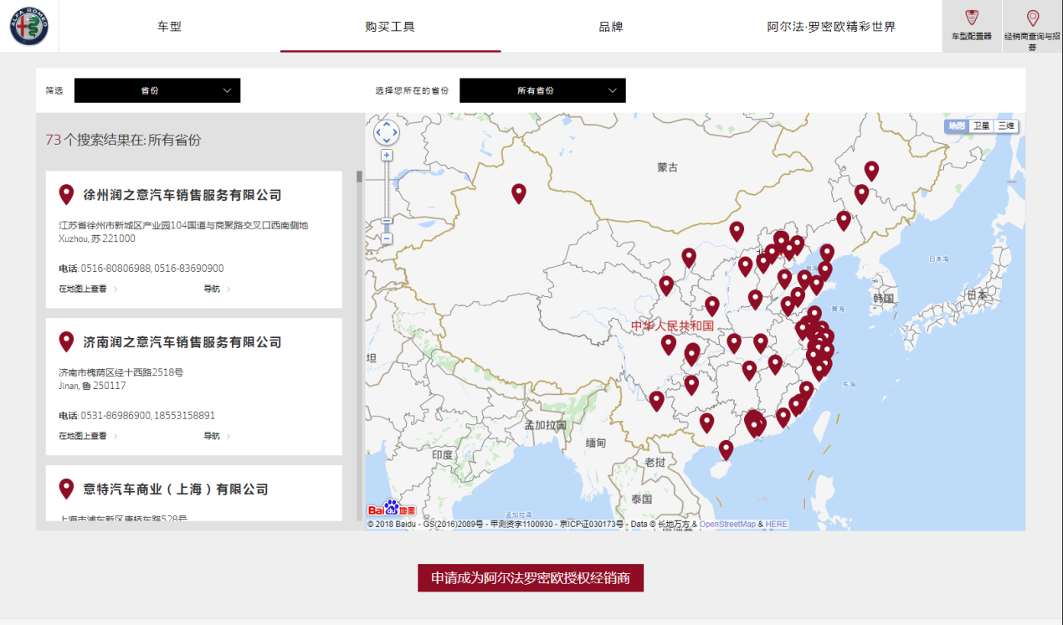Select the 地图 standard map view
Viewport: 1063px width, 625px height.
(956, 126)
